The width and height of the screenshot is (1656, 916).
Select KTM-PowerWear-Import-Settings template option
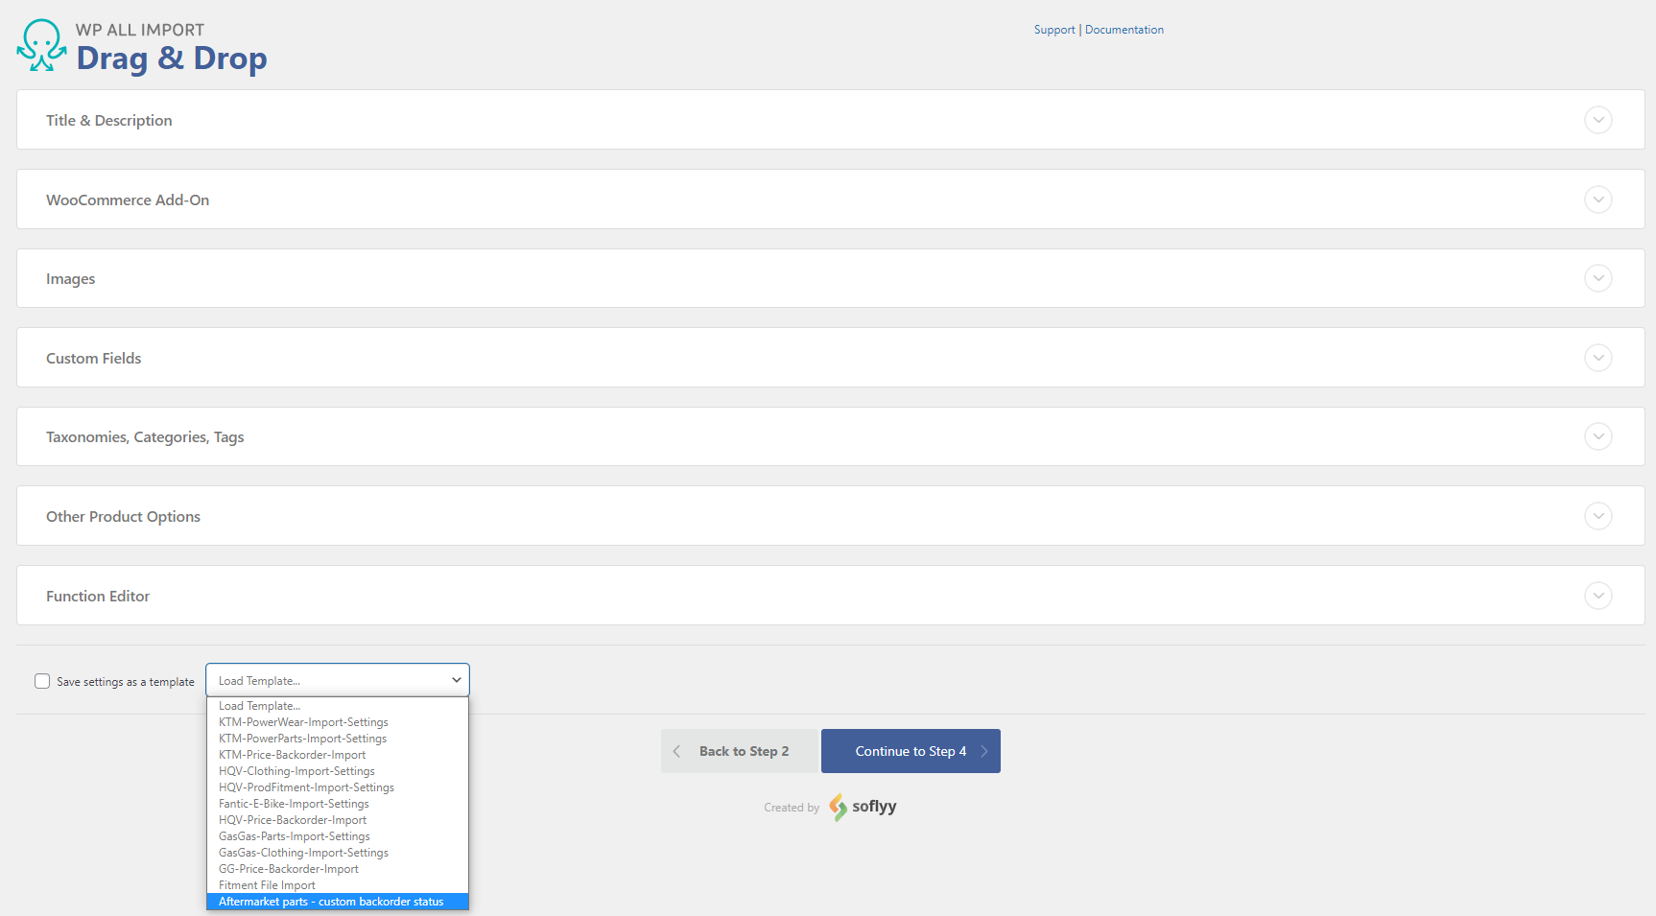303,722
